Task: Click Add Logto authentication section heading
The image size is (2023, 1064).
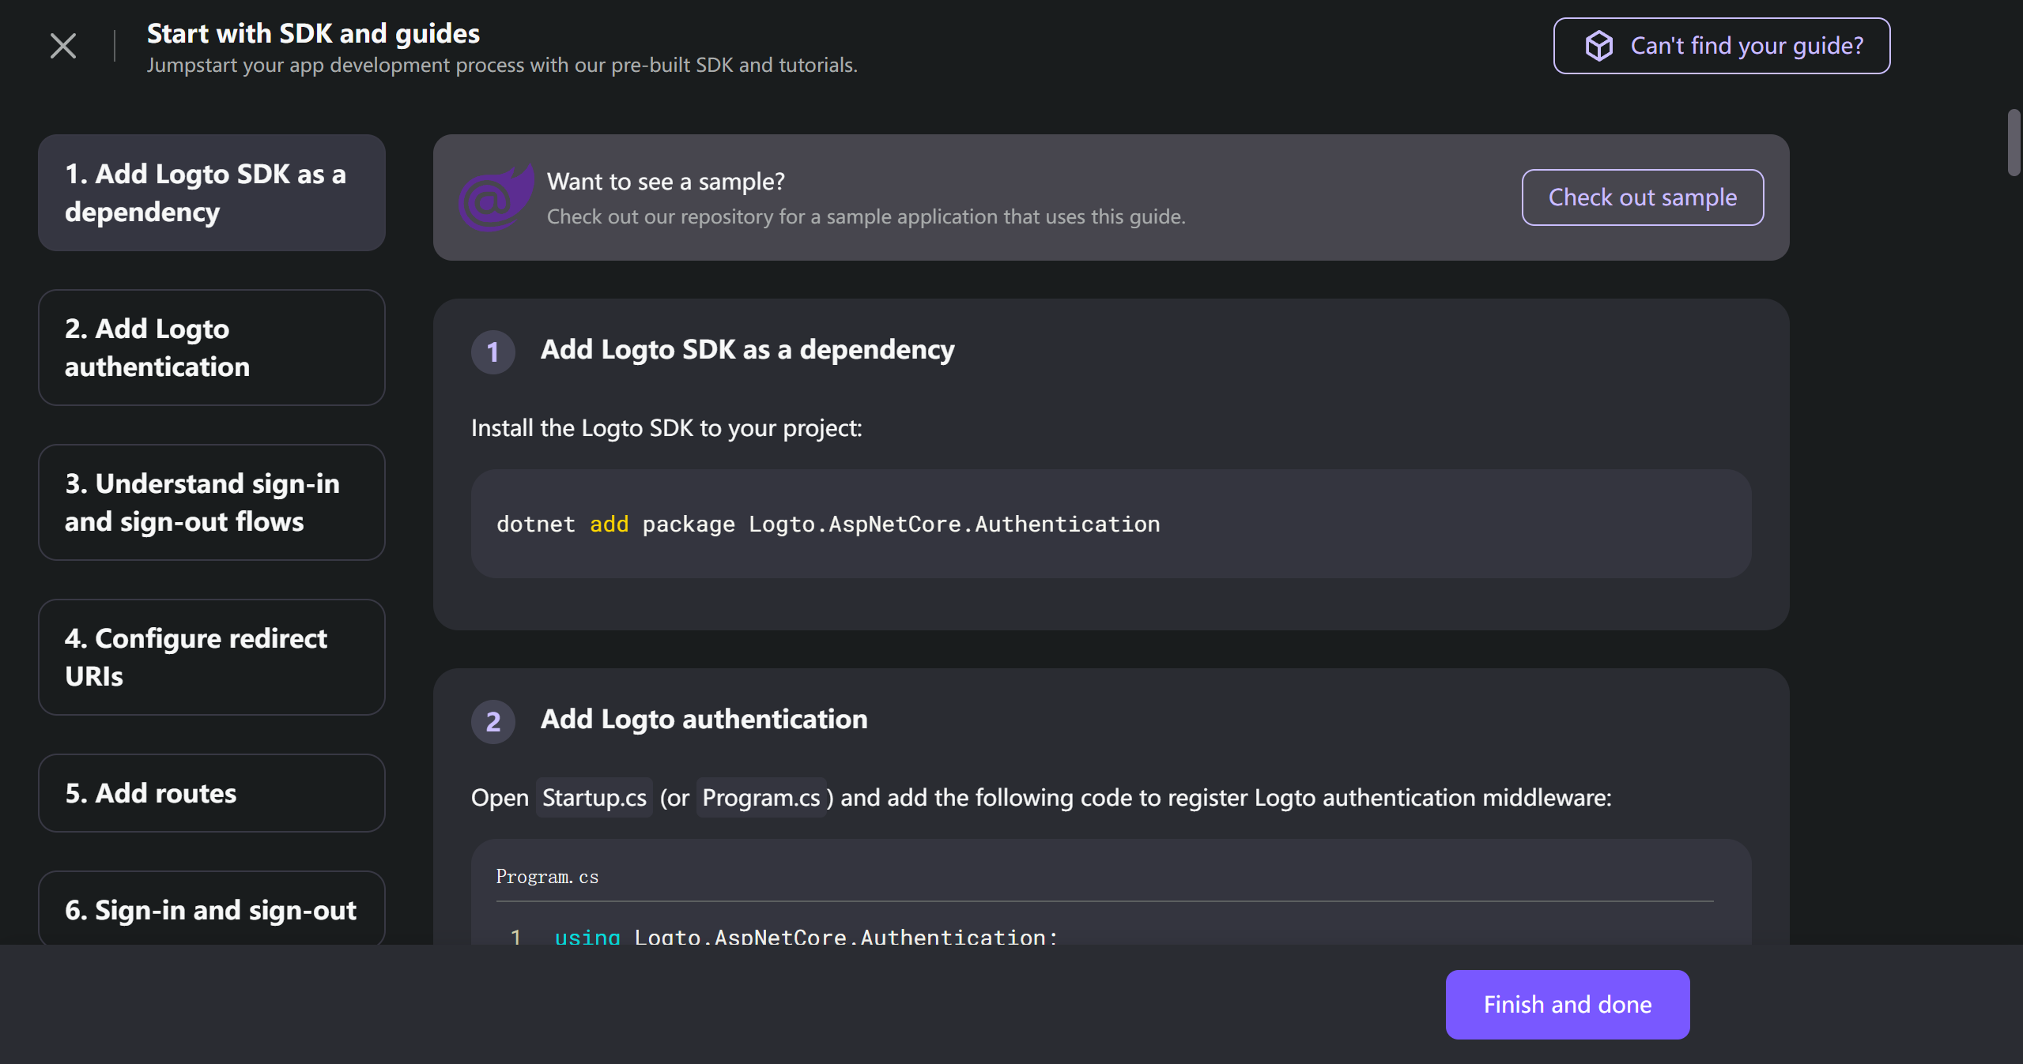Action: [704, 720]
